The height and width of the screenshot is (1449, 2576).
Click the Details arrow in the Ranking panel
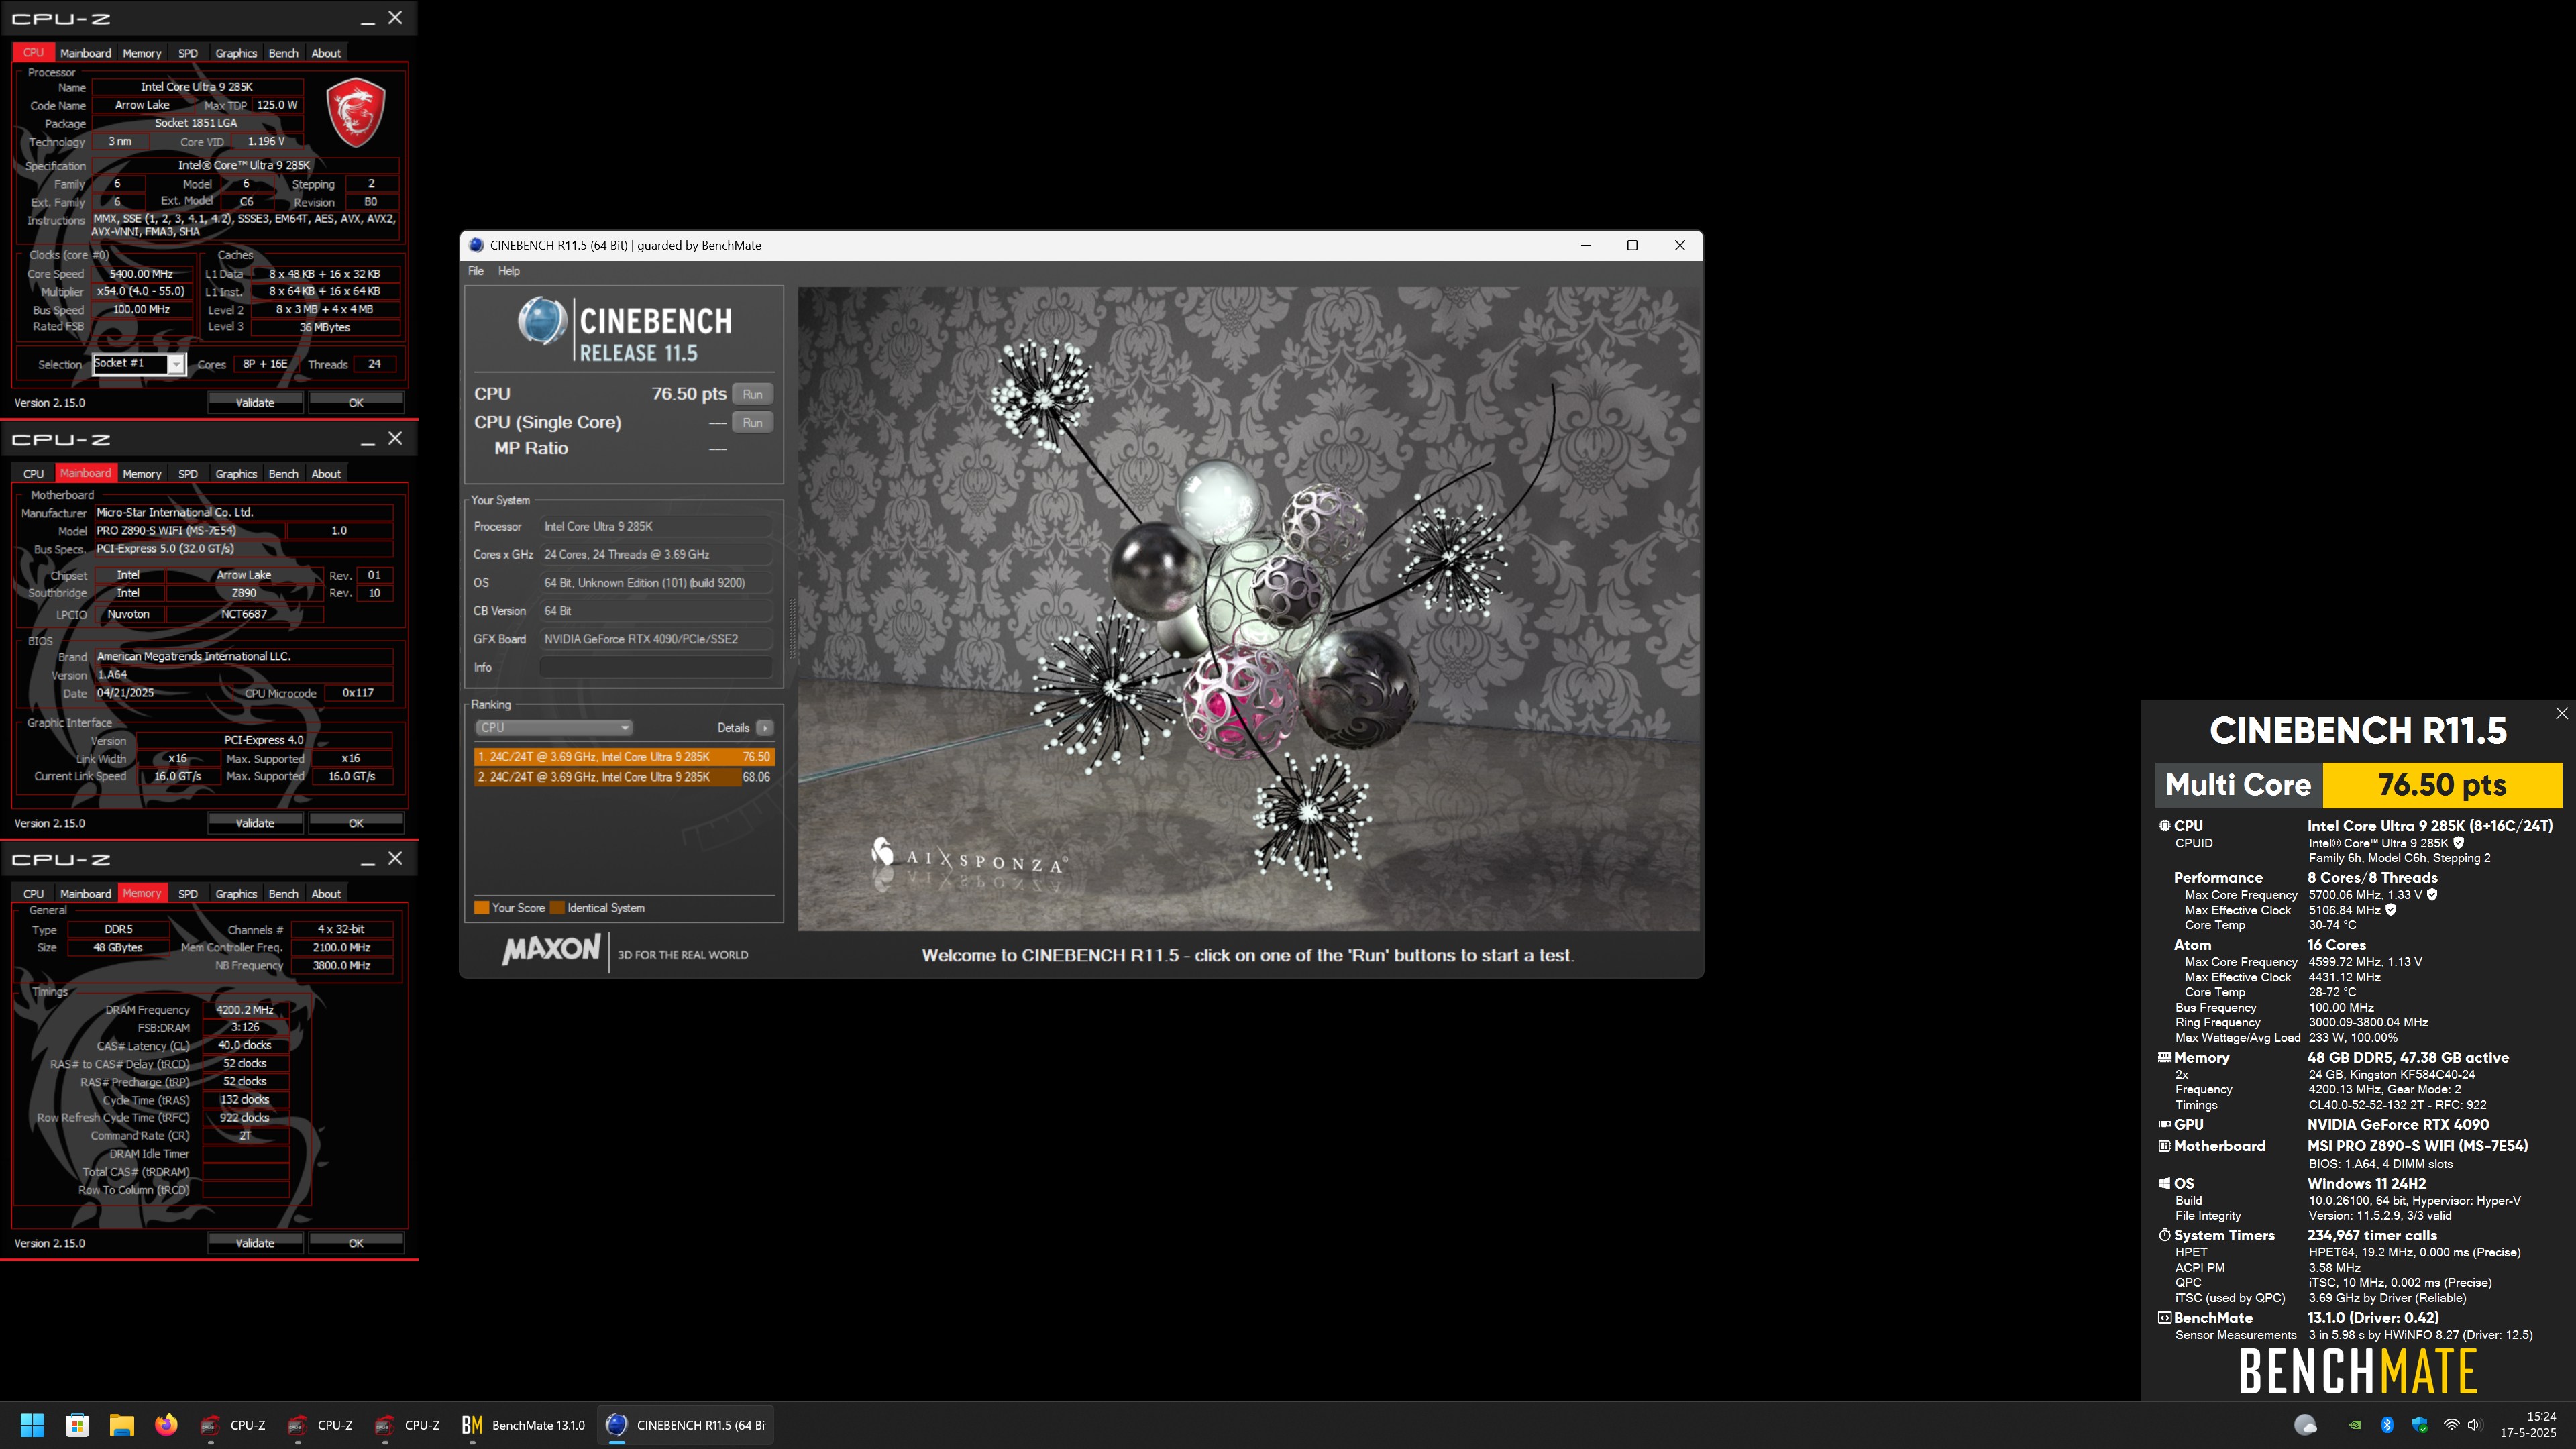(765, 728)
